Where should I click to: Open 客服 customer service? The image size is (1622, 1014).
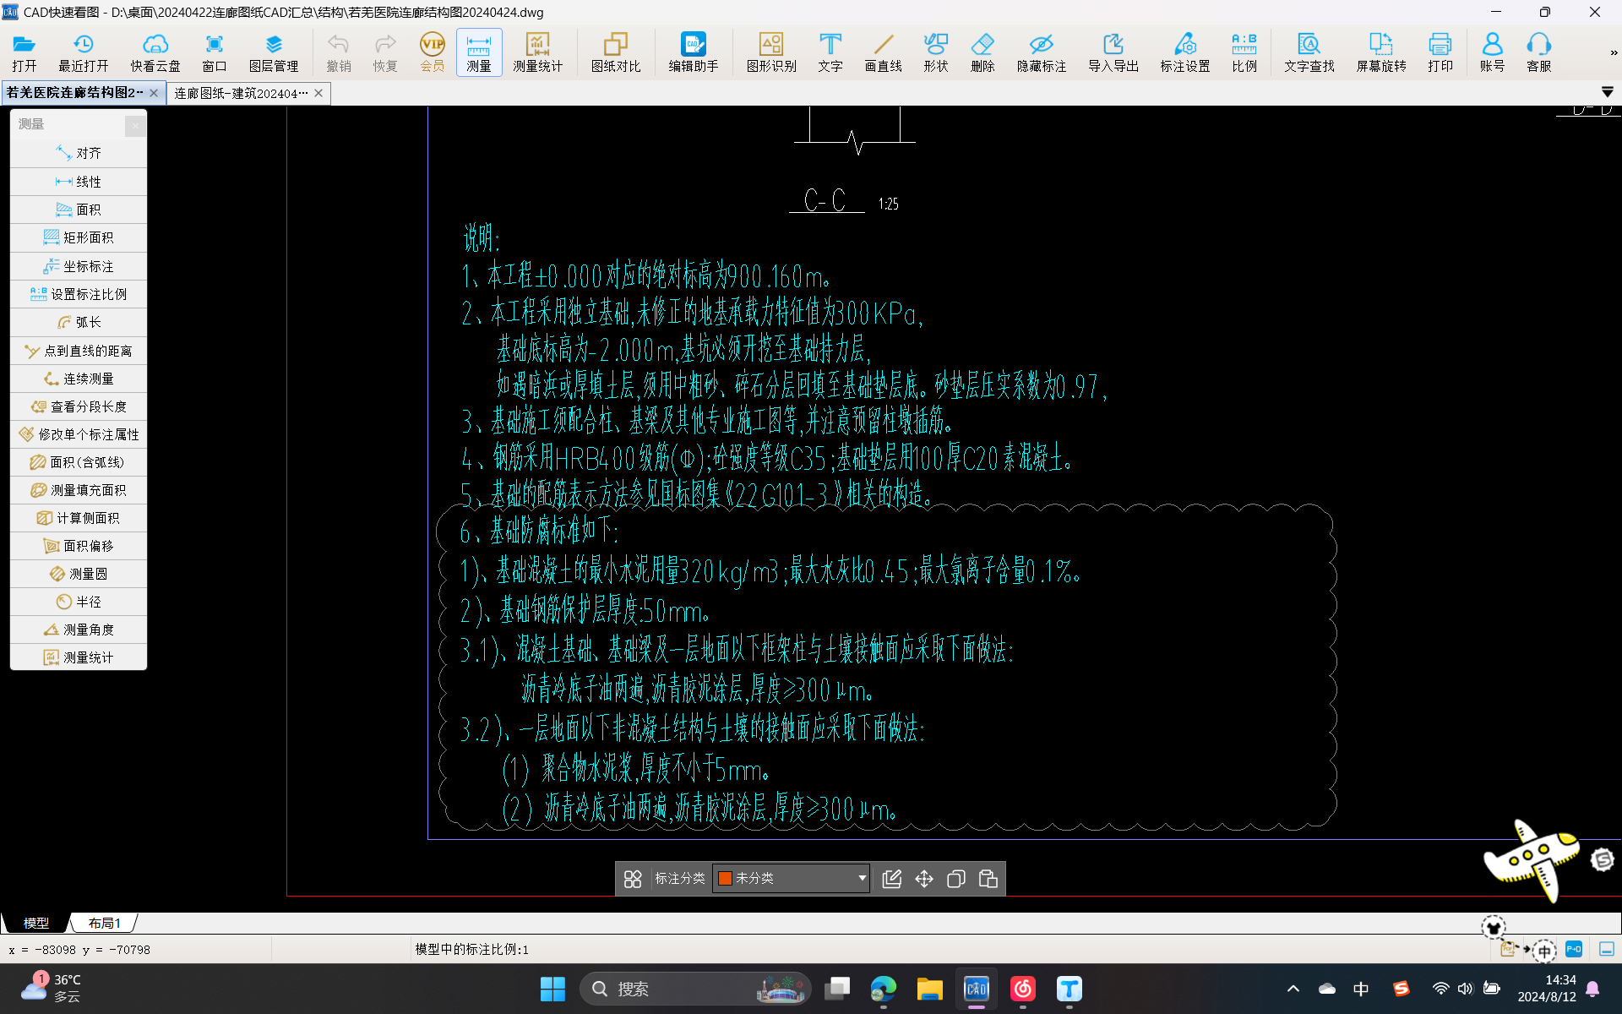click(x=1539, y=52)
